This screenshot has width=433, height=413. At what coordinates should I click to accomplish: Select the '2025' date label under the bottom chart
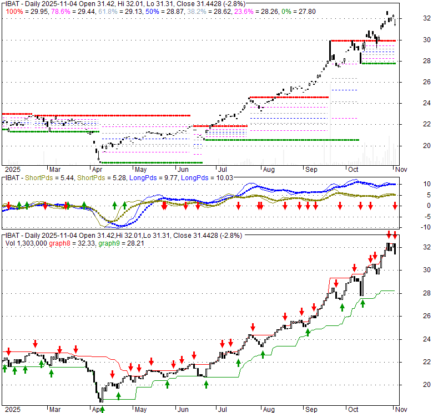13,410
